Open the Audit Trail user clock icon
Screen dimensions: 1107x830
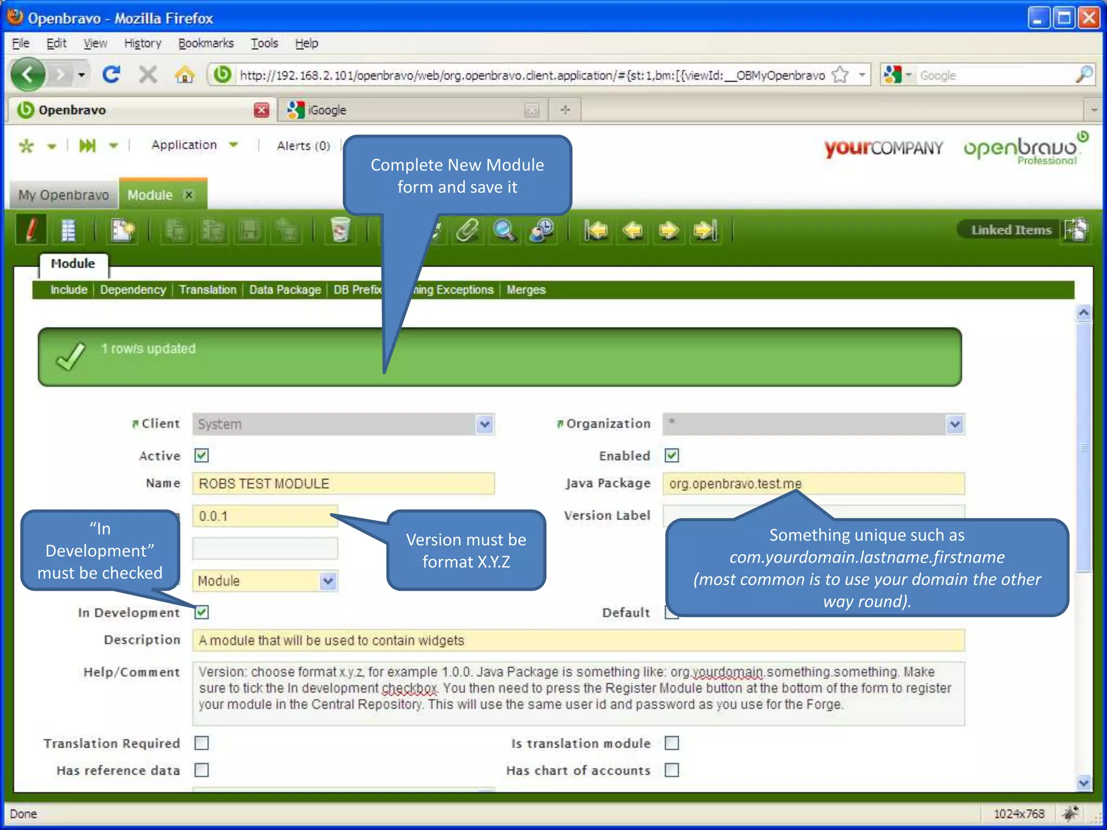point(542,231)
